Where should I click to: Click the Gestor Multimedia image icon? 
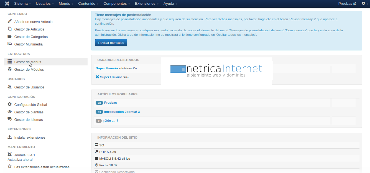click(10, 44)
